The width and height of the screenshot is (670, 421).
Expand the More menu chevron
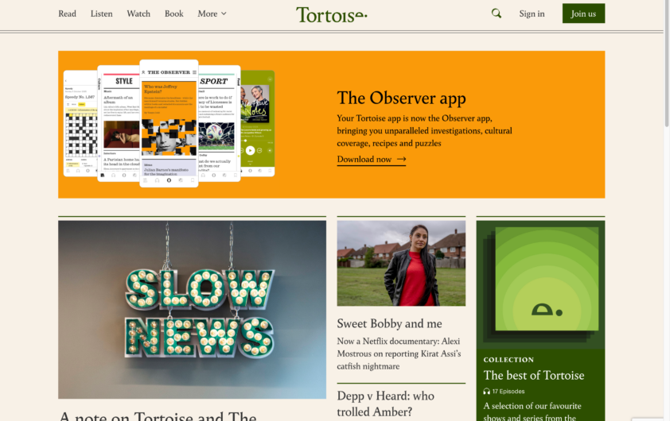click(x=224, y=14)
